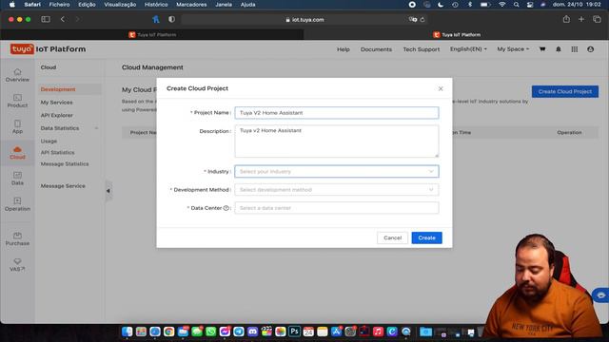
Task: Open the Product section in the sidebar
Action: [17, 101]
